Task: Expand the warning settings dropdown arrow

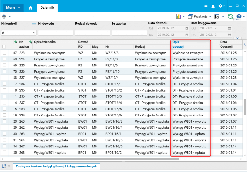Action: pyautogui.click(x=223, y=16)
